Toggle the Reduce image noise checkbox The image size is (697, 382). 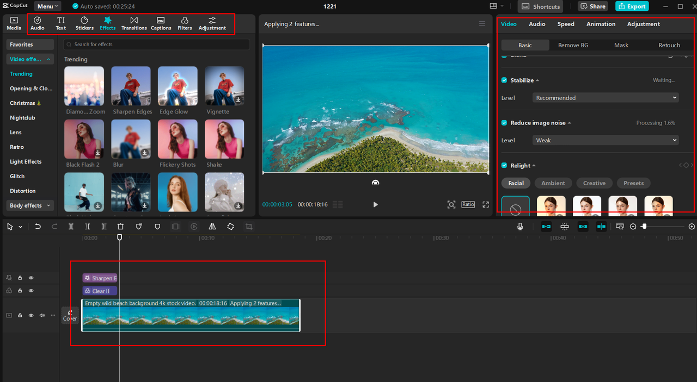pyautogui.click(x=504, y=123)
